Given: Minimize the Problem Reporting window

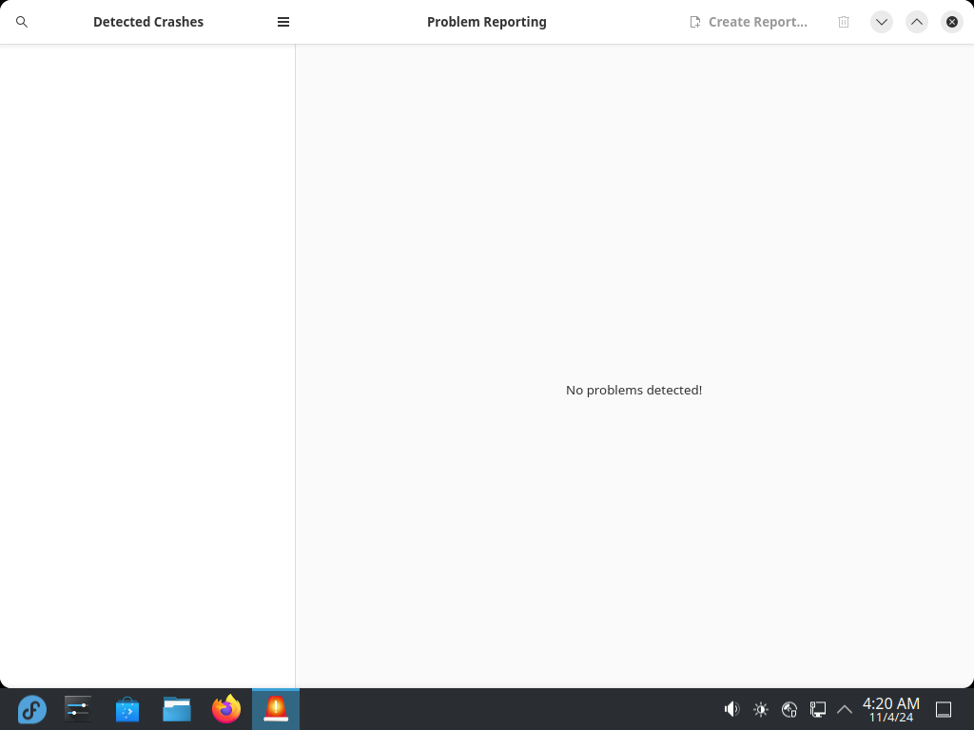Looking at the screenshot, I should [x=882, y=22].
